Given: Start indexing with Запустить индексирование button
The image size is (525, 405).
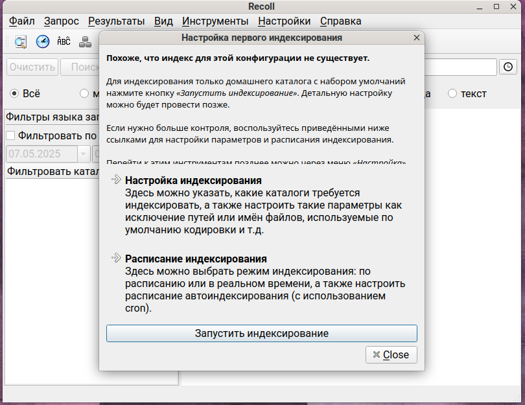Looking at the screenshot, I should tap(261, 333).
